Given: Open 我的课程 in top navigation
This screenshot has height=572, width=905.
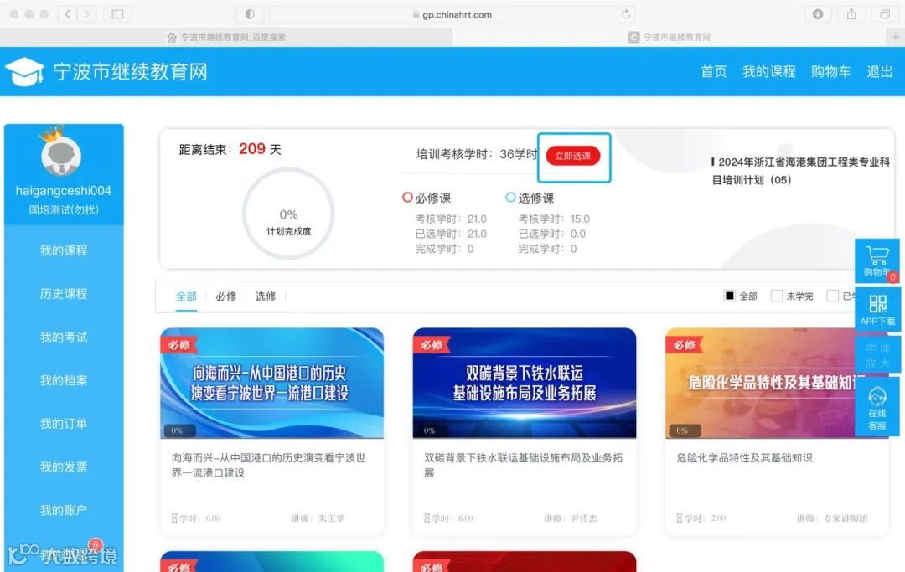Looking at the screenshot, I should tap(768, 71).
